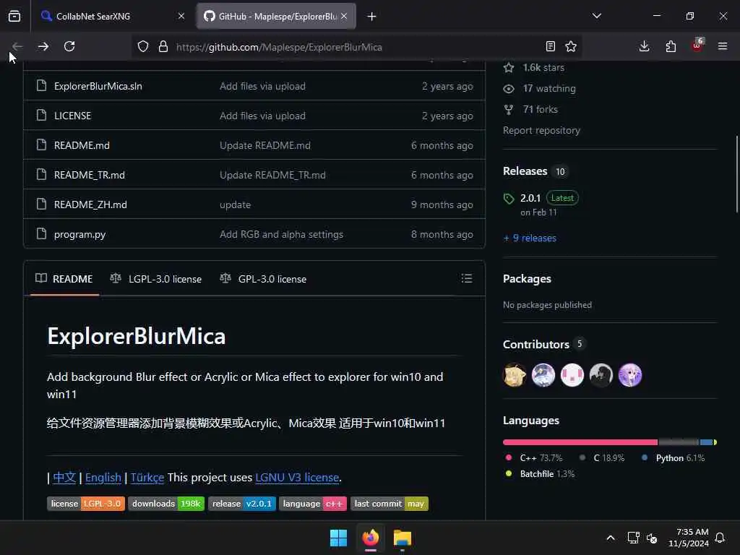
Task: Open tracking protection shield icon
Action: [x=143, y=46]
